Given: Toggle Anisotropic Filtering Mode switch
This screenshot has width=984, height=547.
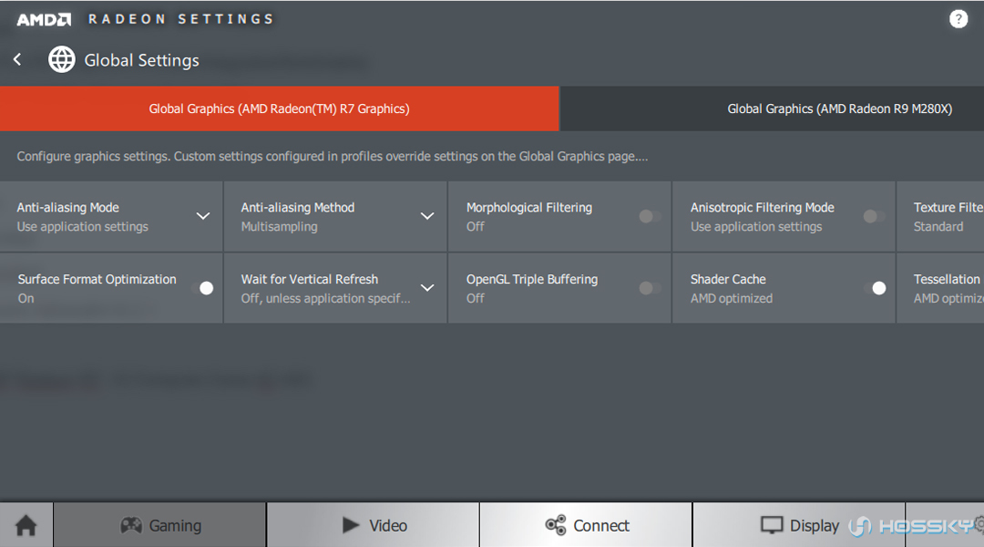Looking at the screenshot, I should [x=874, y=216].
